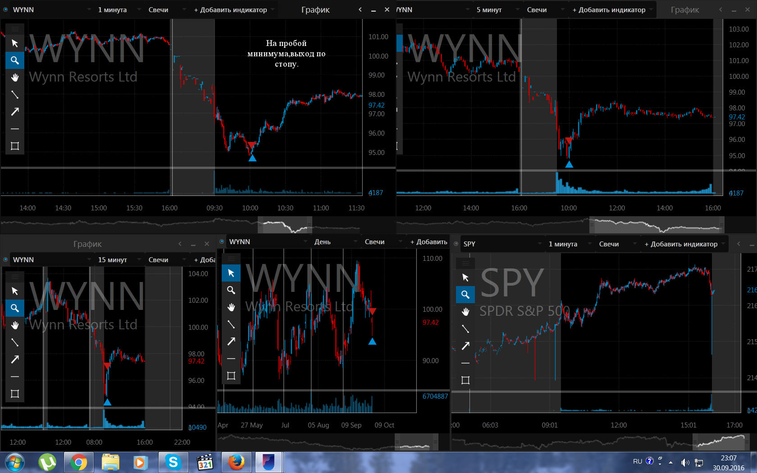Open Firefox from taskbar
The height and width of the screenshot is (473, 757).
point(237,462)
